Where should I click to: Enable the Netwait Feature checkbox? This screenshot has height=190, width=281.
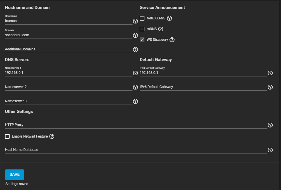click(7, 136)
